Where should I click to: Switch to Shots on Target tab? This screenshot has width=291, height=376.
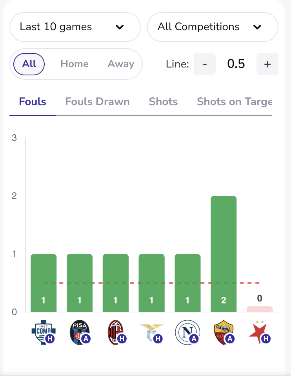(x=234, y=102)
